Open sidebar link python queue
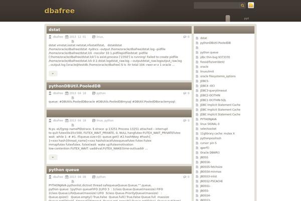Viewport: 301px width, 201px height. click(209, 52)
